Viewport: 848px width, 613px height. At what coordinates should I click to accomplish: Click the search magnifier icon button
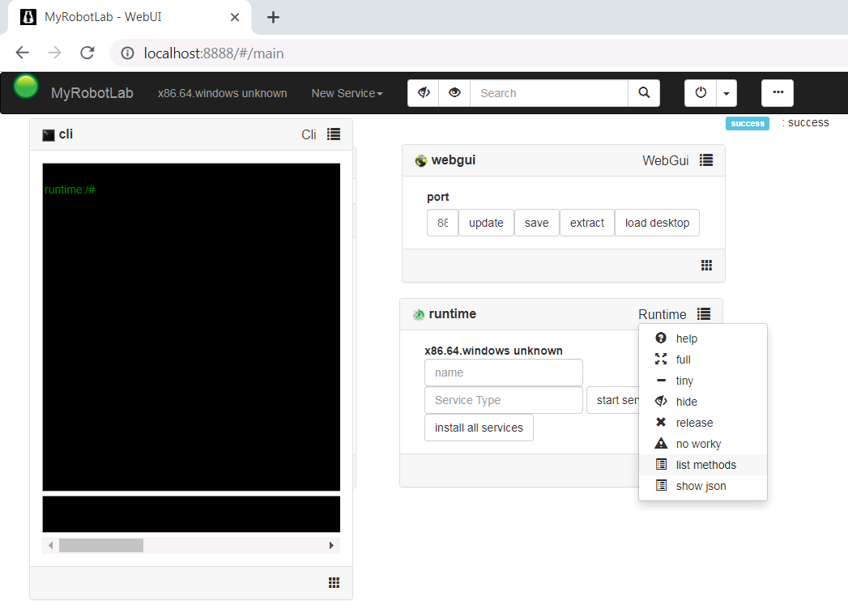(644, 93)
